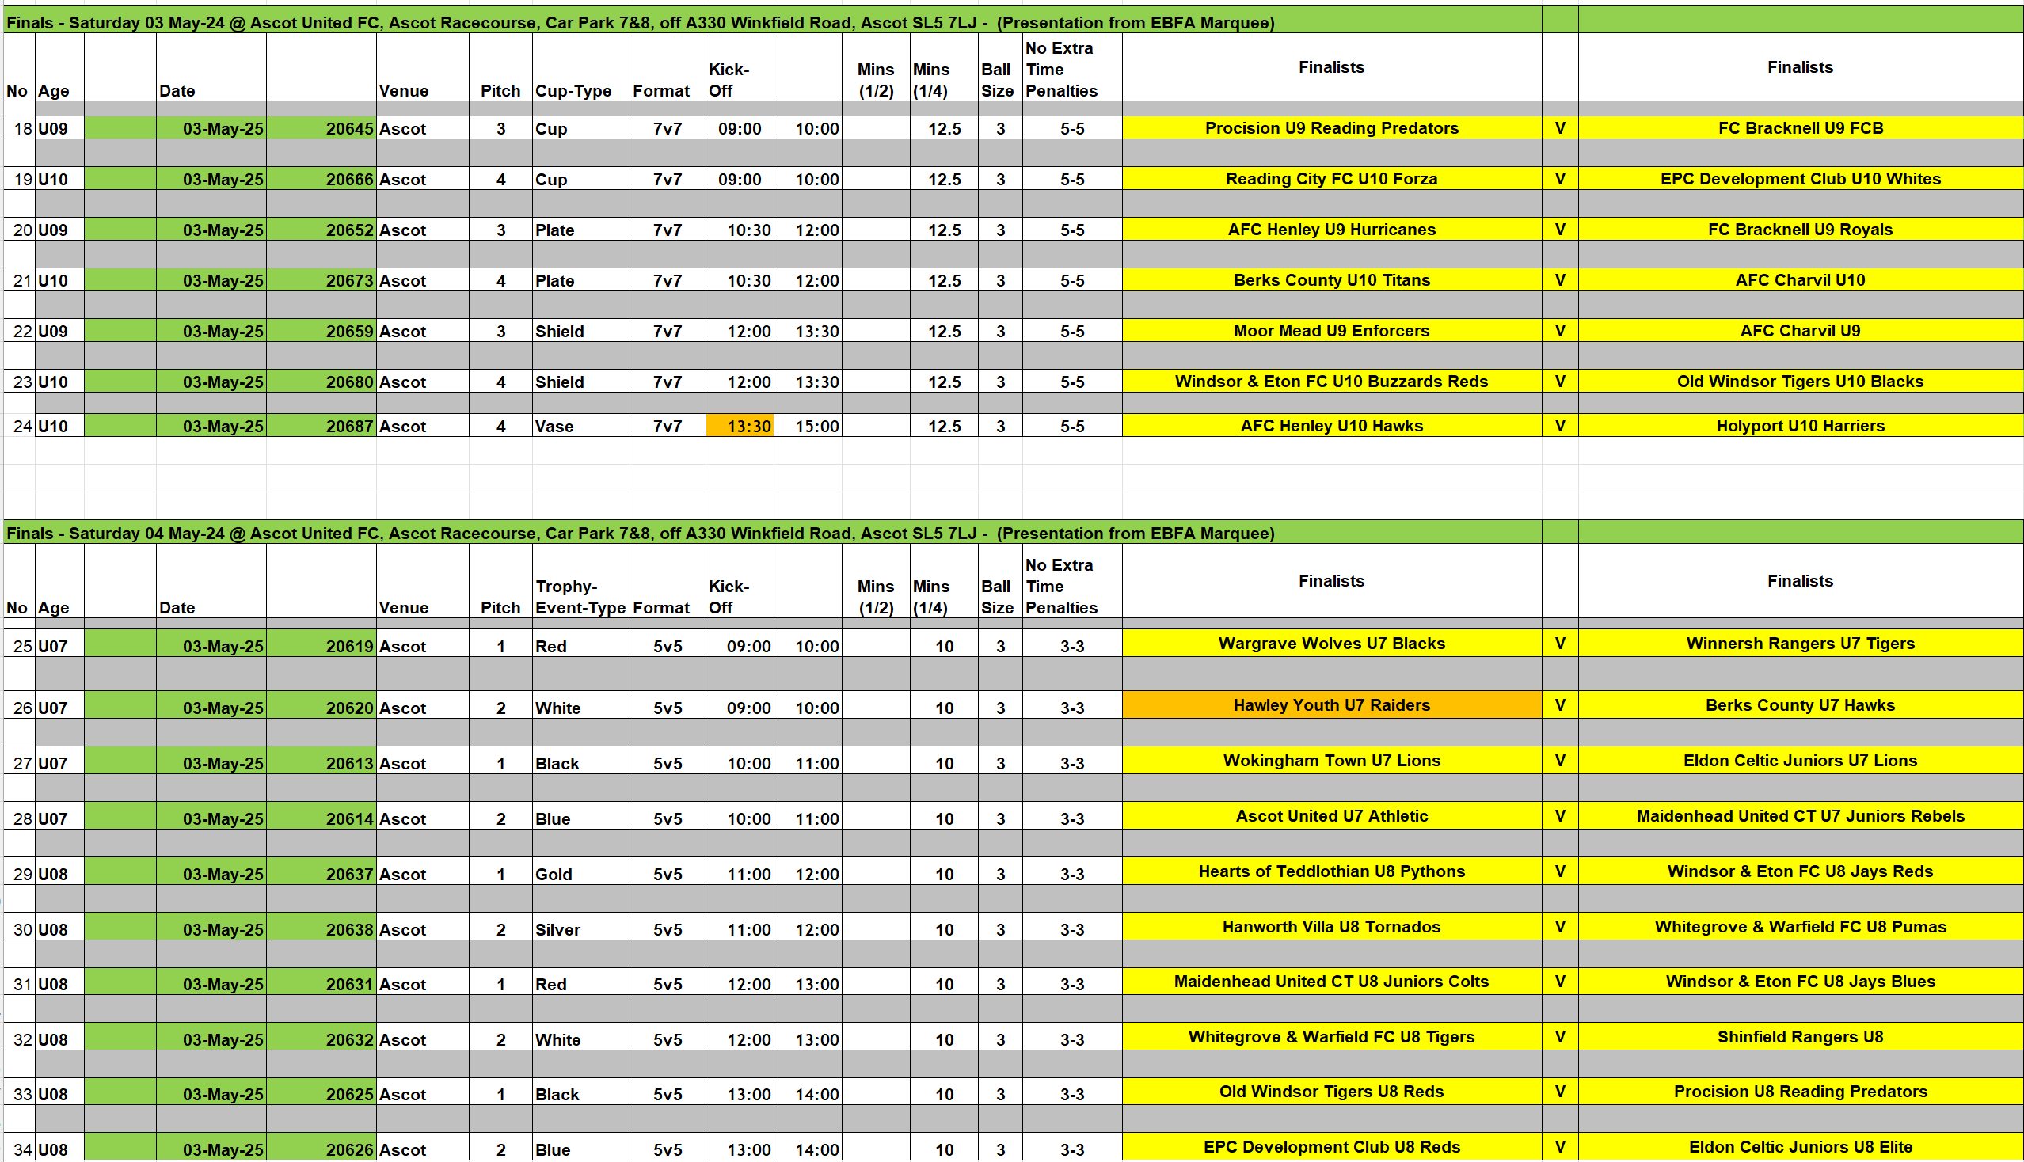Select 'Ascot United U7 Athletic' cell
Screen dimensions: 2024x1162
1331,815
